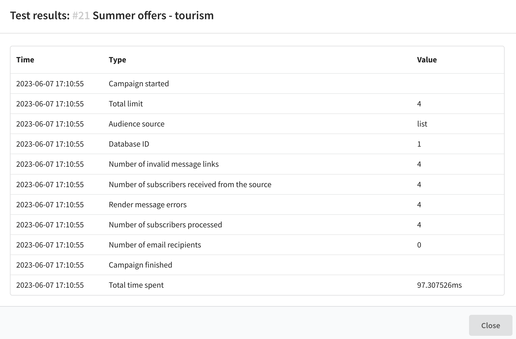
Task: Click the Database ID row
Action: click(x=129, y=144)
